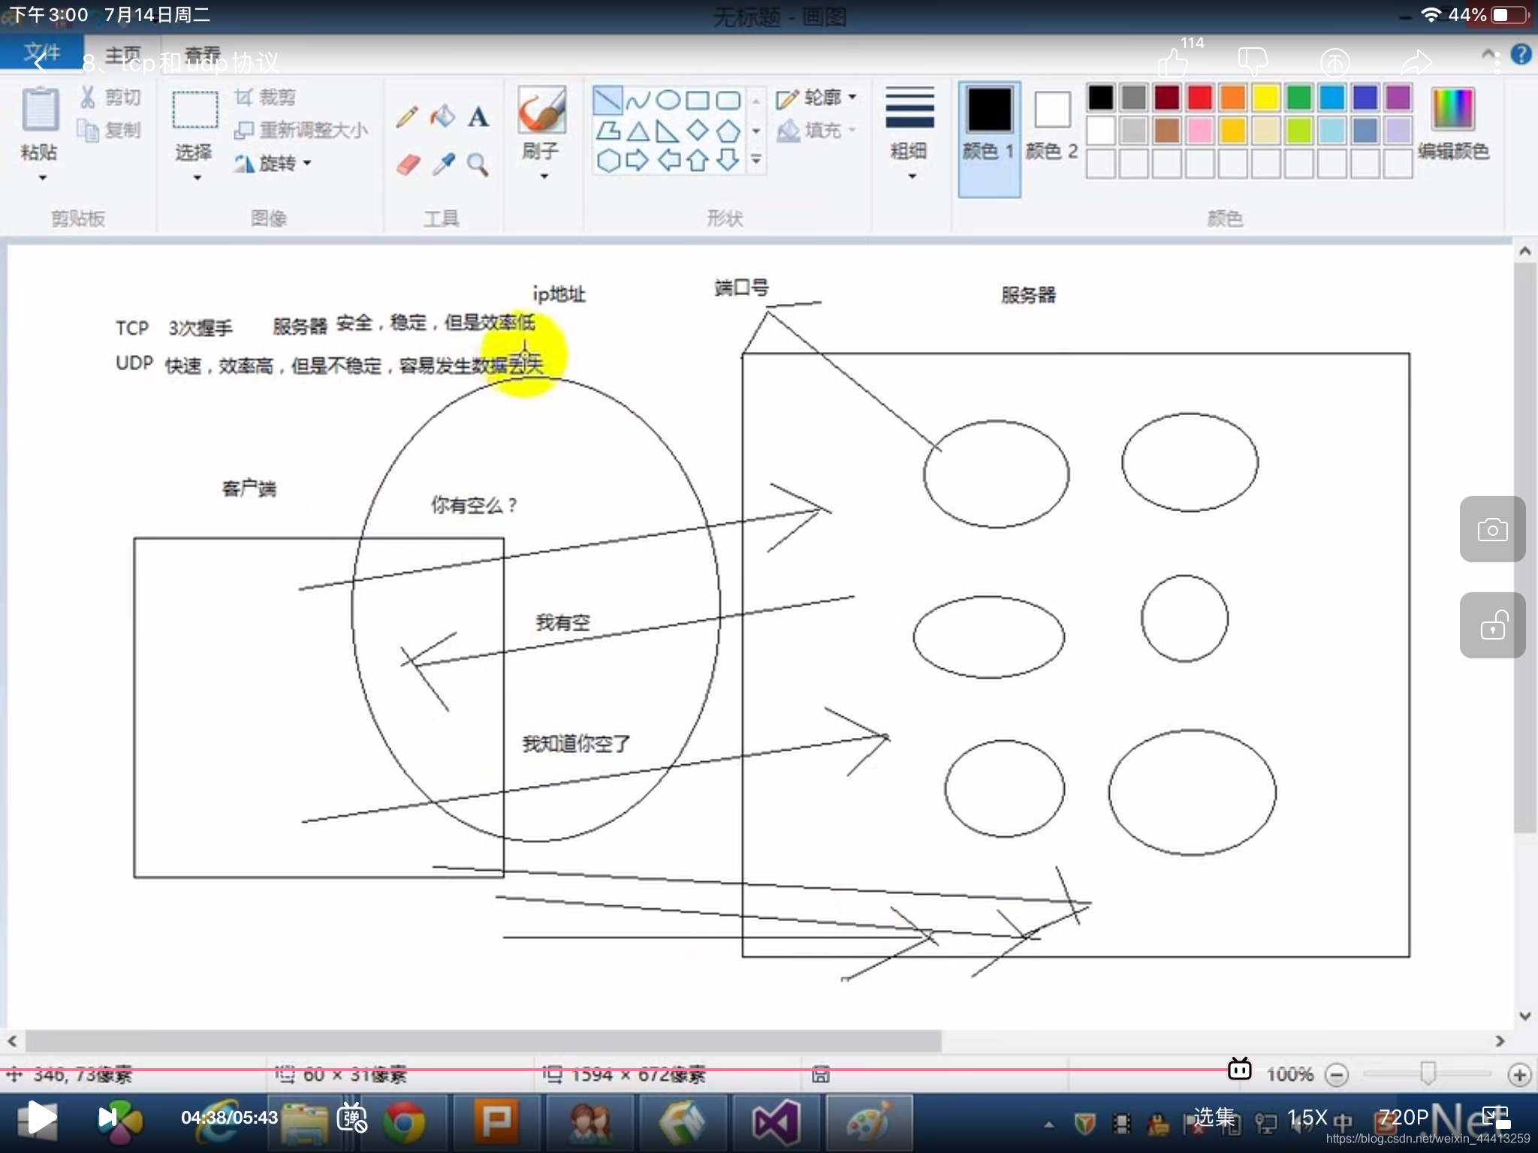The height and width of the screenshot is (1153, 1538).
Task: Open Chrome from the taskbar
Action: 404,1122
